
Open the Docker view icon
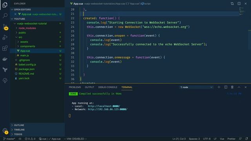5,59
